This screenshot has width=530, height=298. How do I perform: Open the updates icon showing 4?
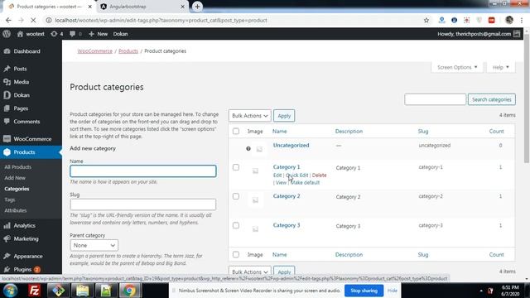57,34
